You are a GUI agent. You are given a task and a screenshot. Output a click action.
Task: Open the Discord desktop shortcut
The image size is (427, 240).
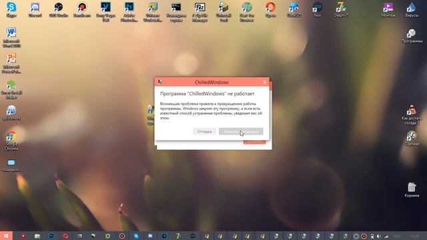(x=35, y=10)
